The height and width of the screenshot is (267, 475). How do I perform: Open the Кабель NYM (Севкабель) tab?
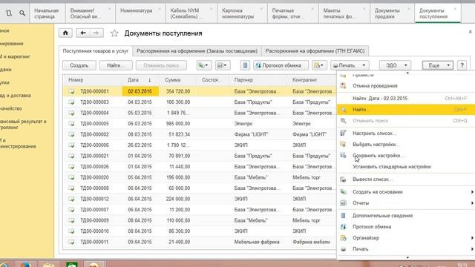click(191, 13)
